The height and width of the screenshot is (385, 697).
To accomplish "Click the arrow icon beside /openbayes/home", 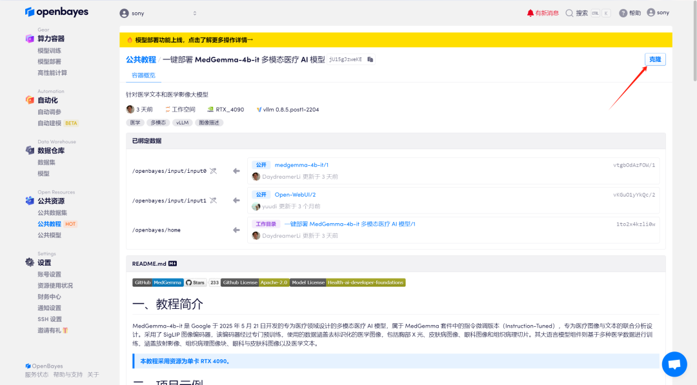I will pyautogui.click(x=236, y=230).
